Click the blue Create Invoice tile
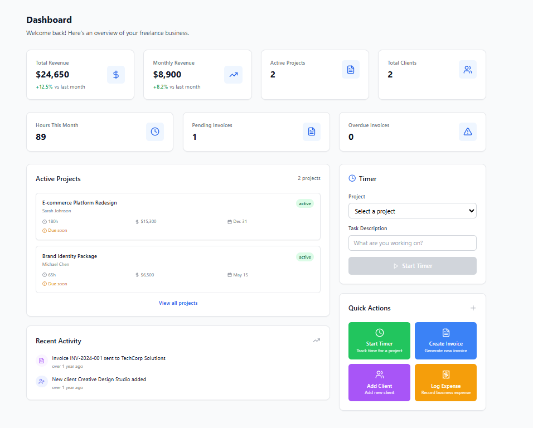The width and height of the screenshot is (533, 428). 445,341
